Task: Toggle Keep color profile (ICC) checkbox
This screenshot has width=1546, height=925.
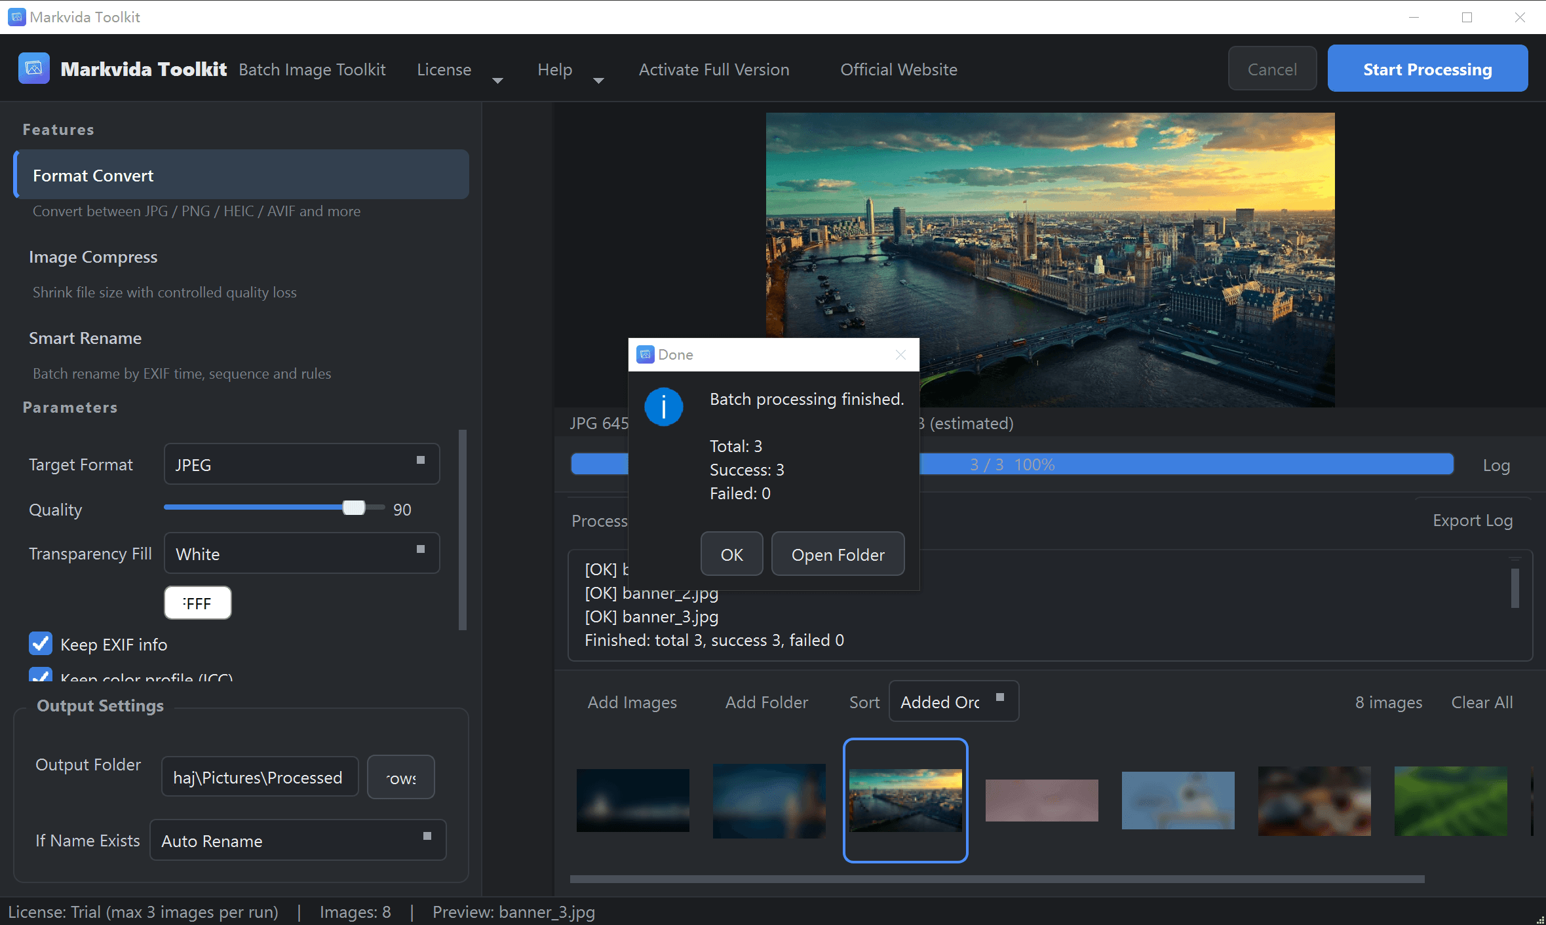Action: 41,675
